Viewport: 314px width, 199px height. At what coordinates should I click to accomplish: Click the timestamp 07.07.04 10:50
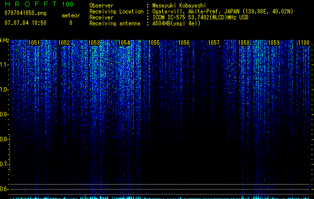pos(25,23)
